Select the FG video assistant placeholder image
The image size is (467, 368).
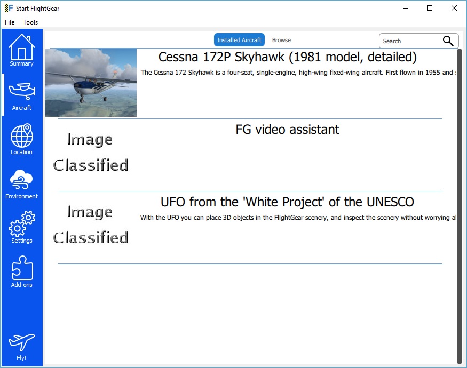(x=91, y=152)
